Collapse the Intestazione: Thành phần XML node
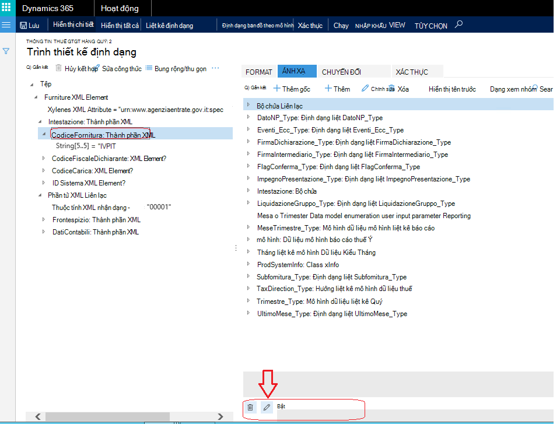The height and width of the screenshot is (424, 560). pos(40,121)
